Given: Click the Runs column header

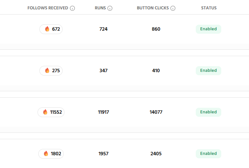Looking at the screenshot, I should pos(100,8).
